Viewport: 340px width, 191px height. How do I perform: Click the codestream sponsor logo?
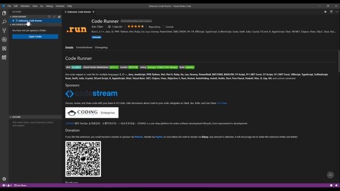(91, 93)
